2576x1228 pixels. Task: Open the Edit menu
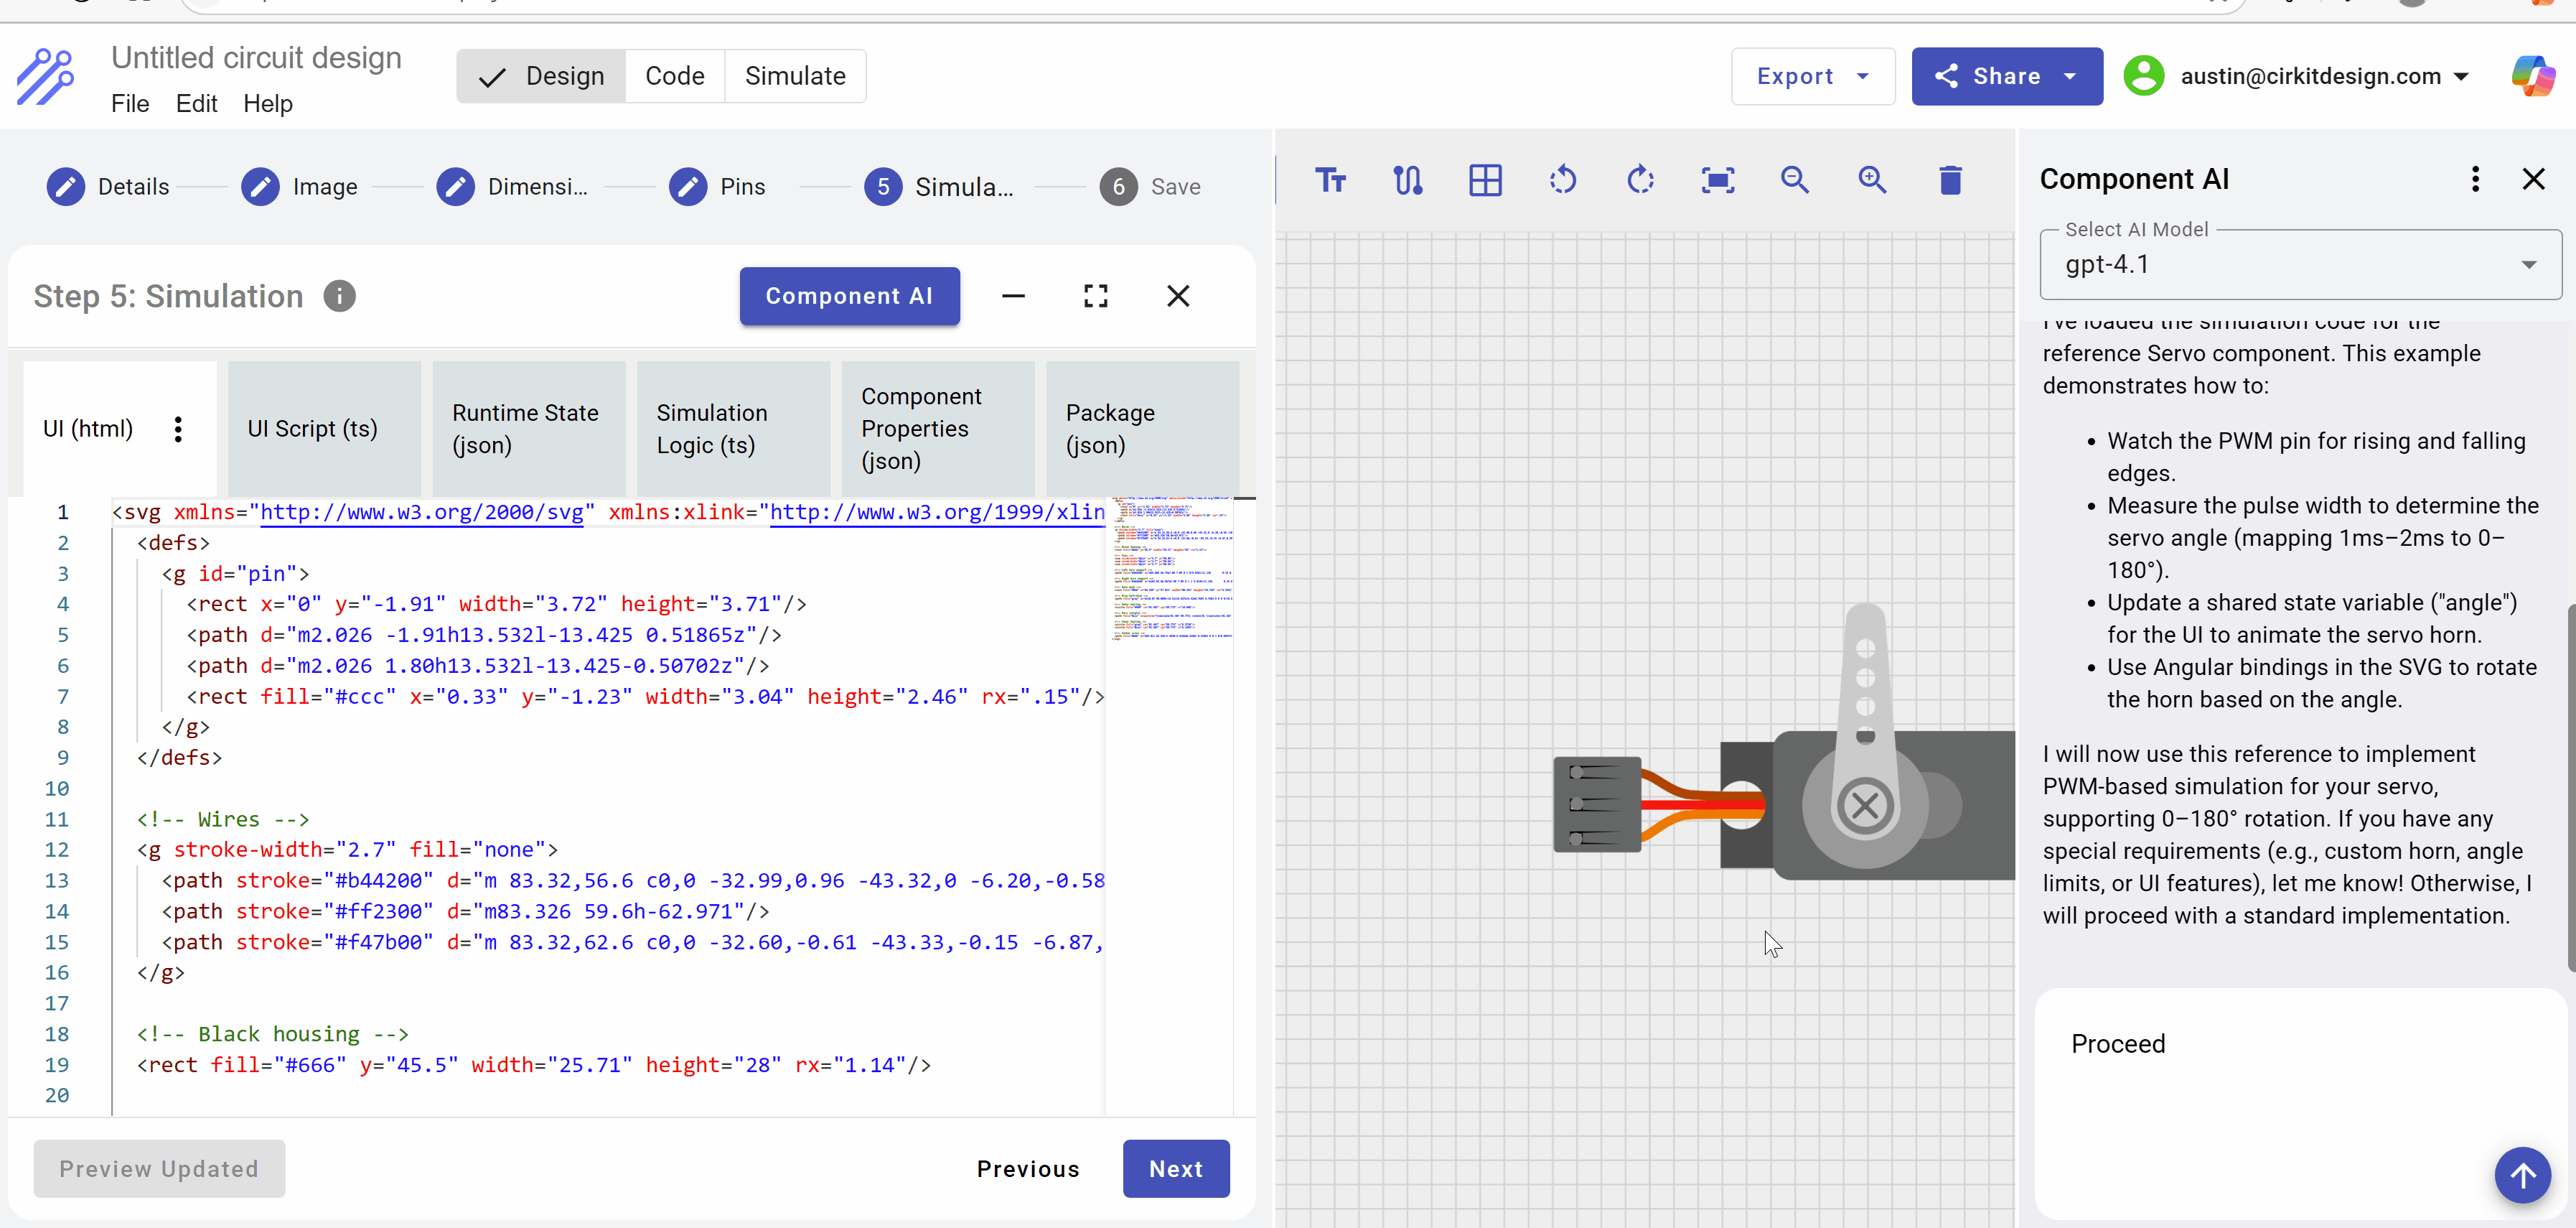point(196,104)
